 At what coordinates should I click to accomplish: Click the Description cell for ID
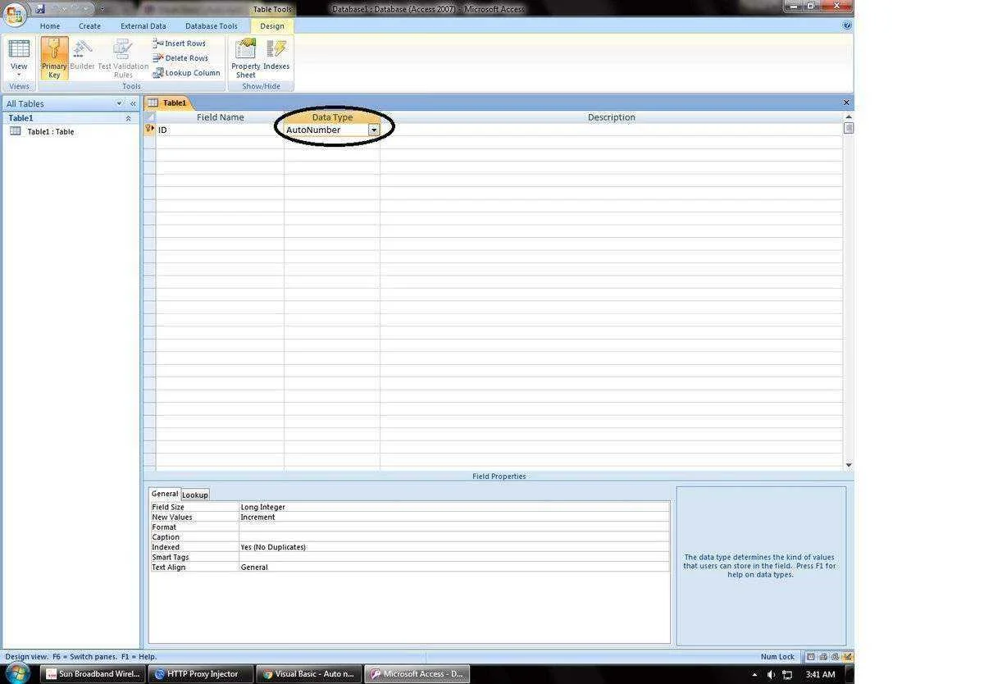coord(611,130)
